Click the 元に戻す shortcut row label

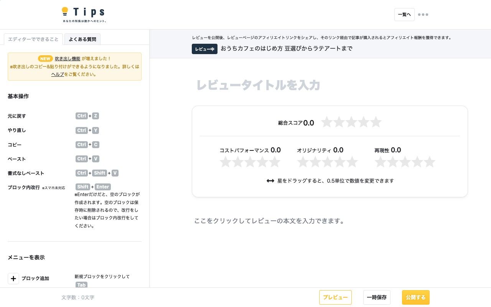(x=17, y=116)
